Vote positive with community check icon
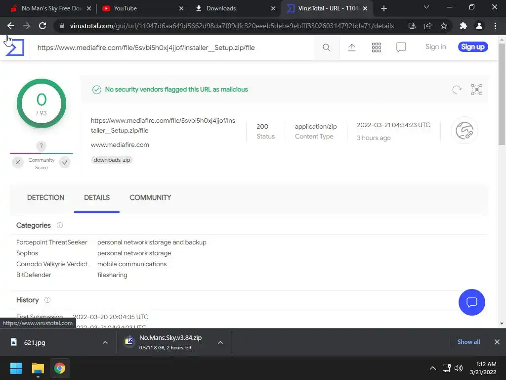 [x=65, y=162]
